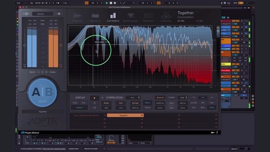Stop transport with the square stop button

tap(111, 3)
